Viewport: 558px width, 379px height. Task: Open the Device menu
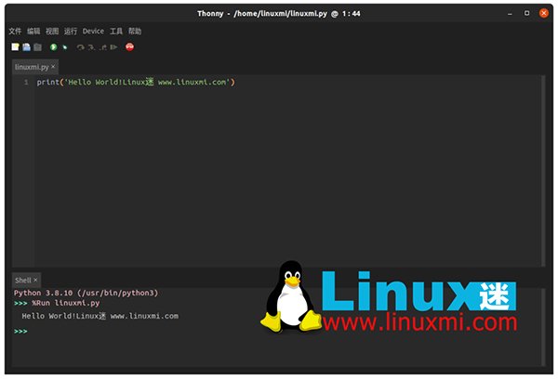point(93,32)
